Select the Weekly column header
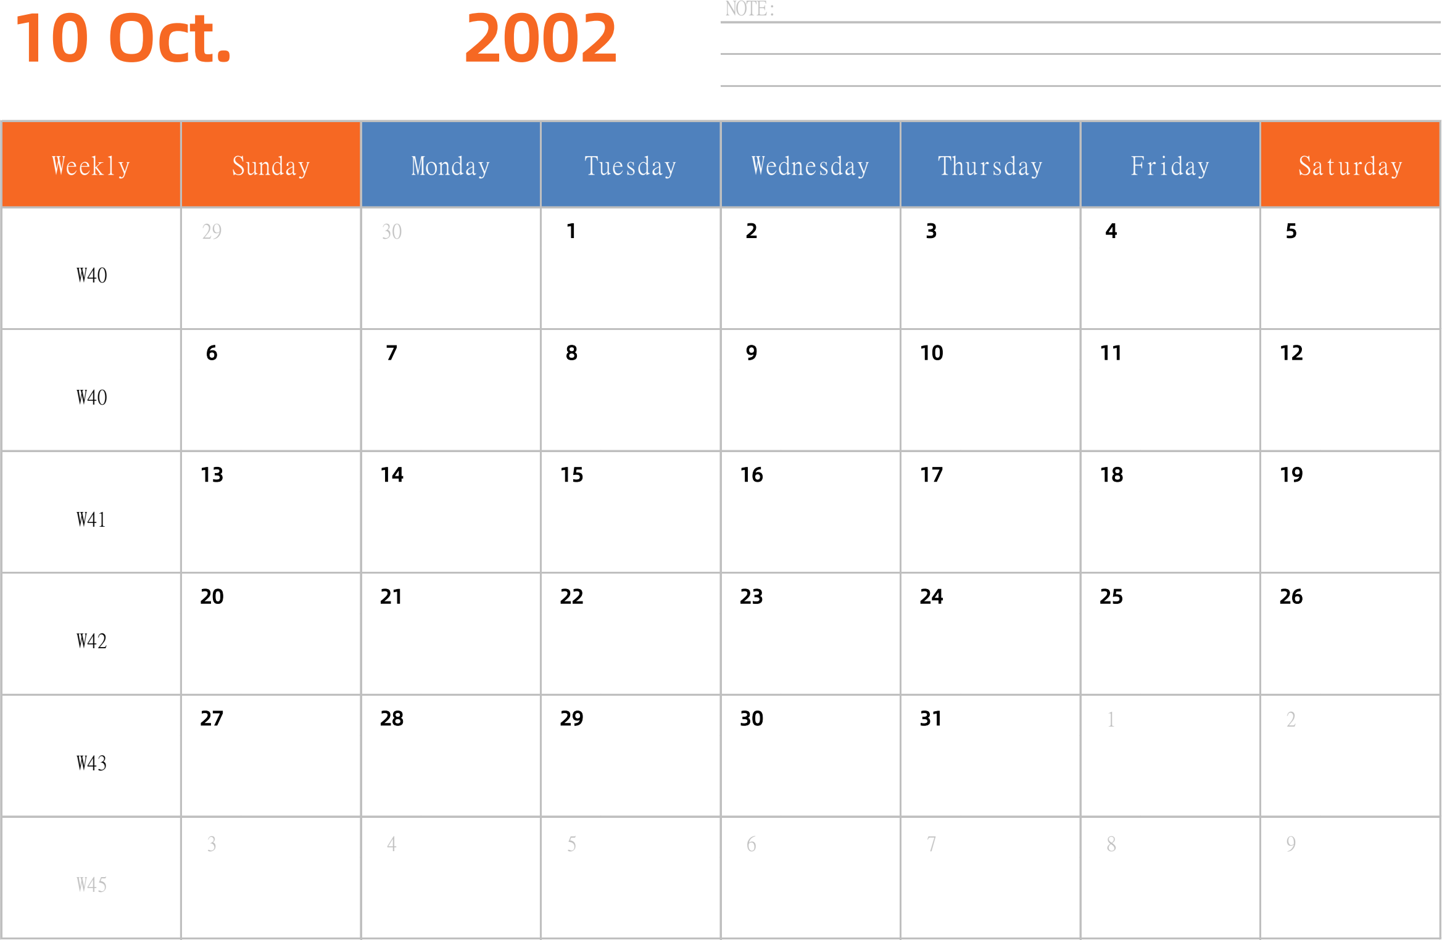Screen dimensions: 1442x940 (x=91, y=163)
